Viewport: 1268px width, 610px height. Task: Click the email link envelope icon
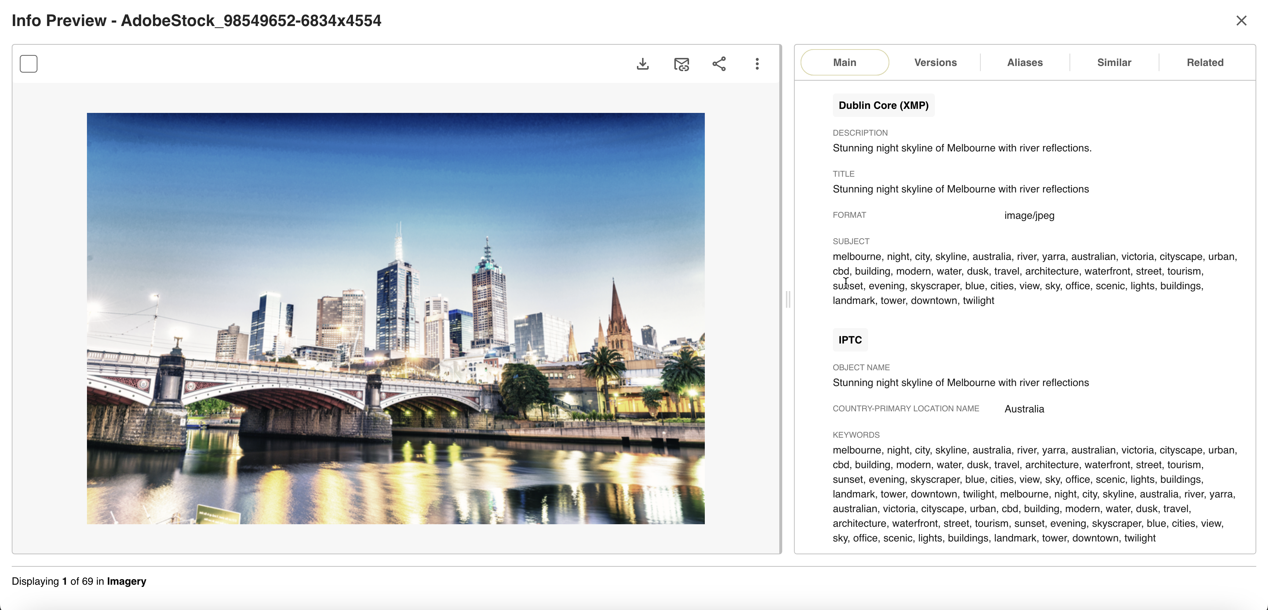click(x=681, y=64)
